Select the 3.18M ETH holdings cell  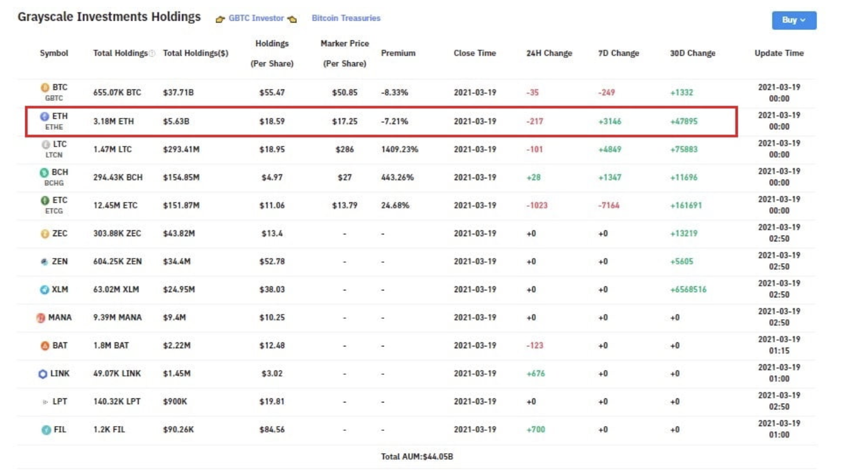tap(113, 121)
